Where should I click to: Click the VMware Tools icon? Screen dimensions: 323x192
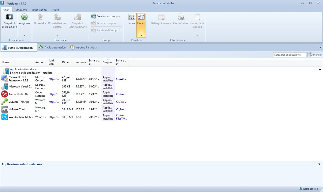pos(5,109)
